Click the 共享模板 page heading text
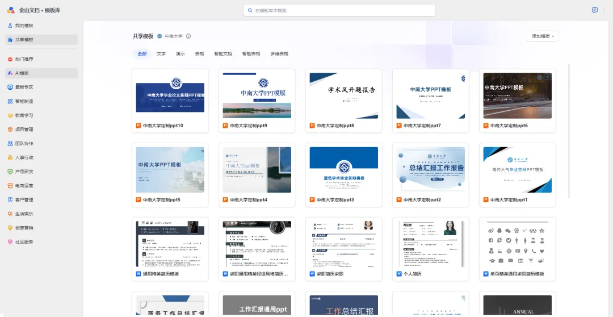This screenshot has width=613, height=317. pyautogui.click(x=143, y=36)
